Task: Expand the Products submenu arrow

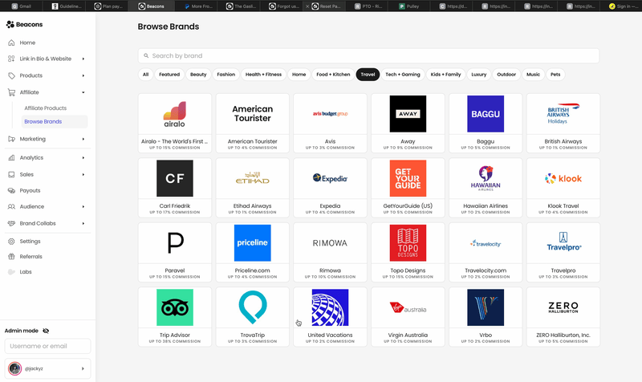Action: point(83,75)
